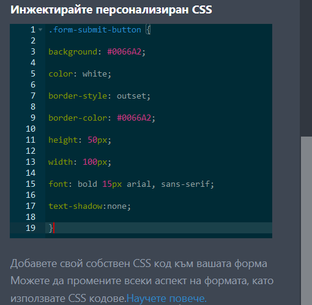Click the 'border-style' property on line 7
This screenshot has width=312, height=305.
tap(78, 96)
